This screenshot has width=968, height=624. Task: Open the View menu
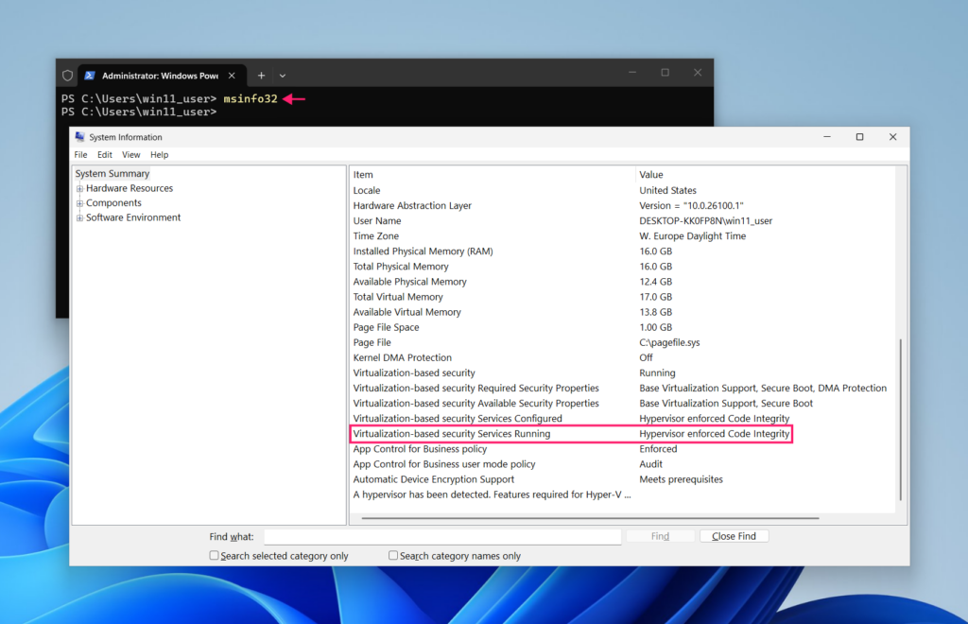coord(130,155)
